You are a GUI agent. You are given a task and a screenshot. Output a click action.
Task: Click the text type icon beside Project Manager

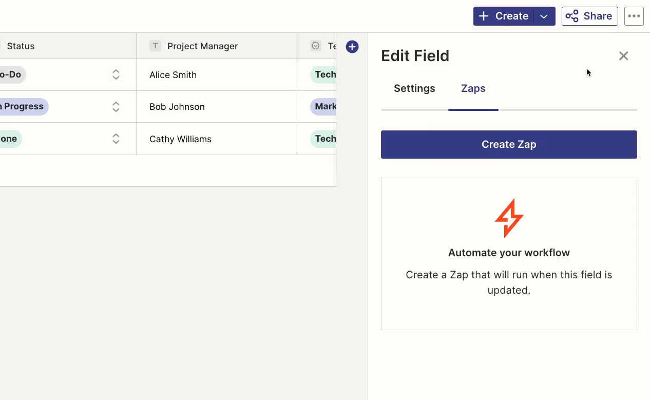pyautogui.click(x=155, y=46)
